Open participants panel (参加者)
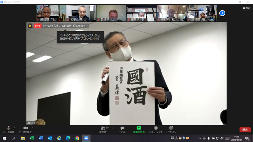 coord(103,130)
